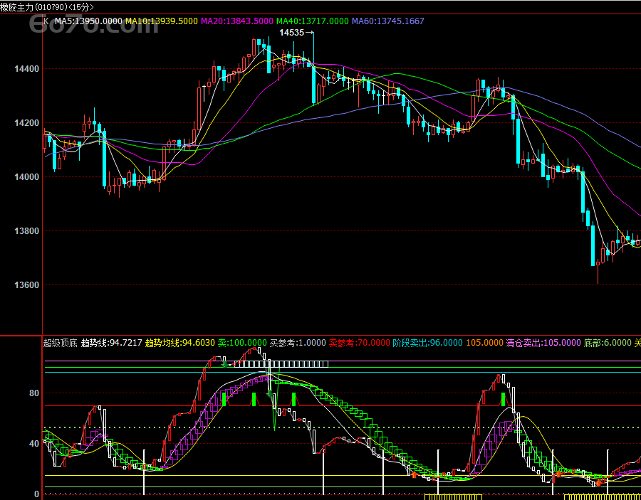Screen dimensions: 641x500
Task: Click the 14000 price axis label
Action: (x=26, y=177)
